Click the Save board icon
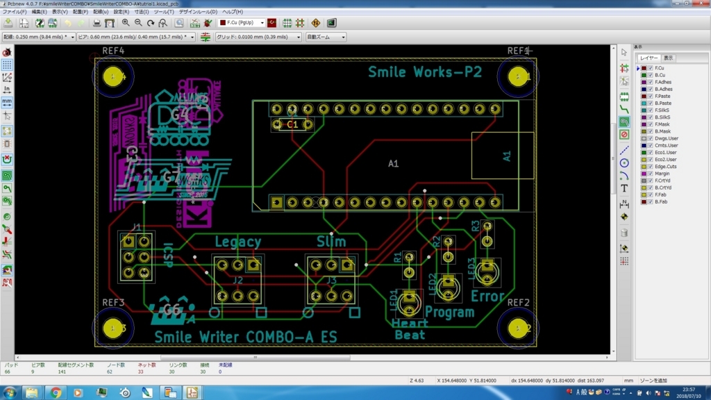The image size is (711, 400). (8, 23)
